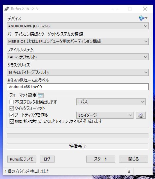This screenshot has width=155, height=179.
Task: Click the # hash indicator in status bar
Action: coord(129,171)
